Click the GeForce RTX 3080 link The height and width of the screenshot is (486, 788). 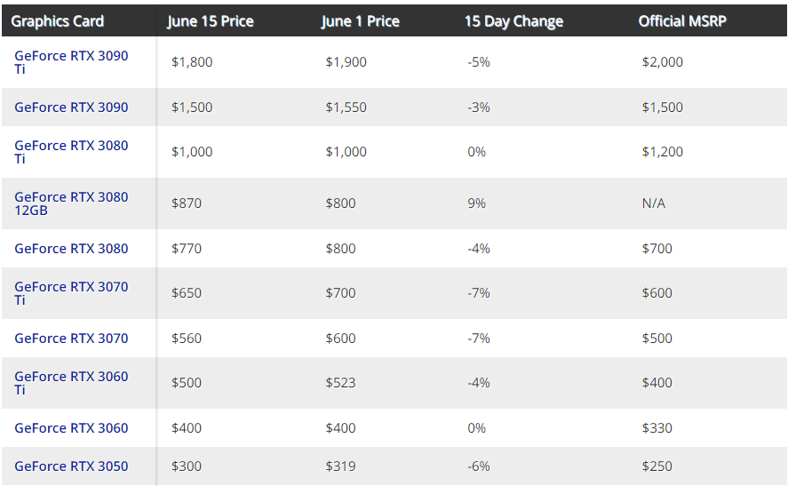tap(71, 248)
